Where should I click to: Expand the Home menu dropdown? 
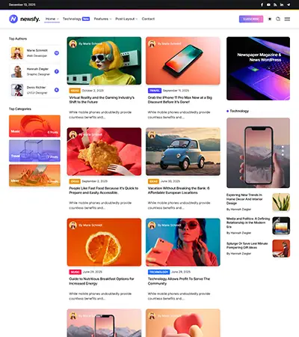[x=52, y=19]
